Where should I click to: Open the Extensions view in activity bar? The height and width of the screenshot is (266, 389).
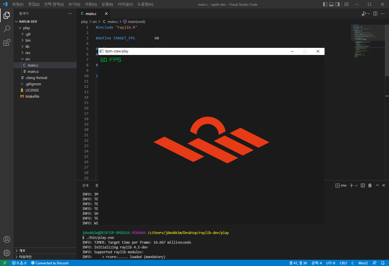tap(7, 42)
